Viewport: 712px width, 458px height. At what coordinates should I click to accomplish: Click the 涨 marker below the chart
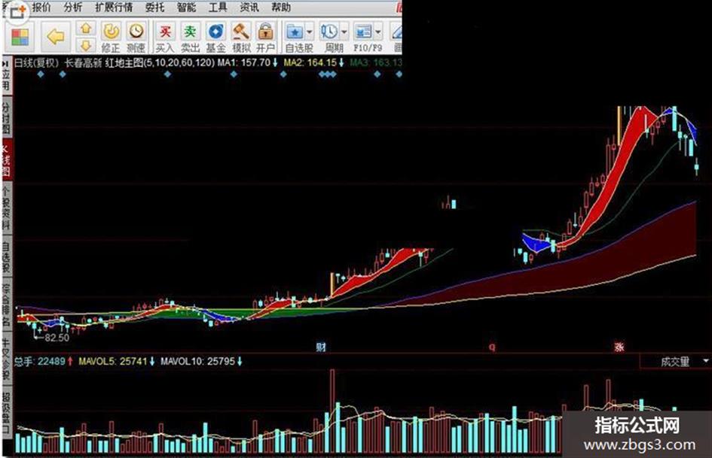pyautogui.click(x=619, y=347)
